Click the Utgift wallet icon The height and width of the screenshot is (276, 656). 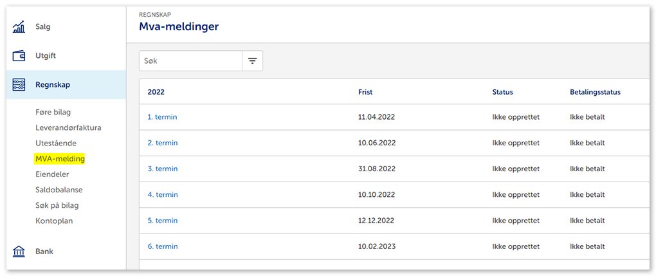pyautogui.click(x=19, y=56)
